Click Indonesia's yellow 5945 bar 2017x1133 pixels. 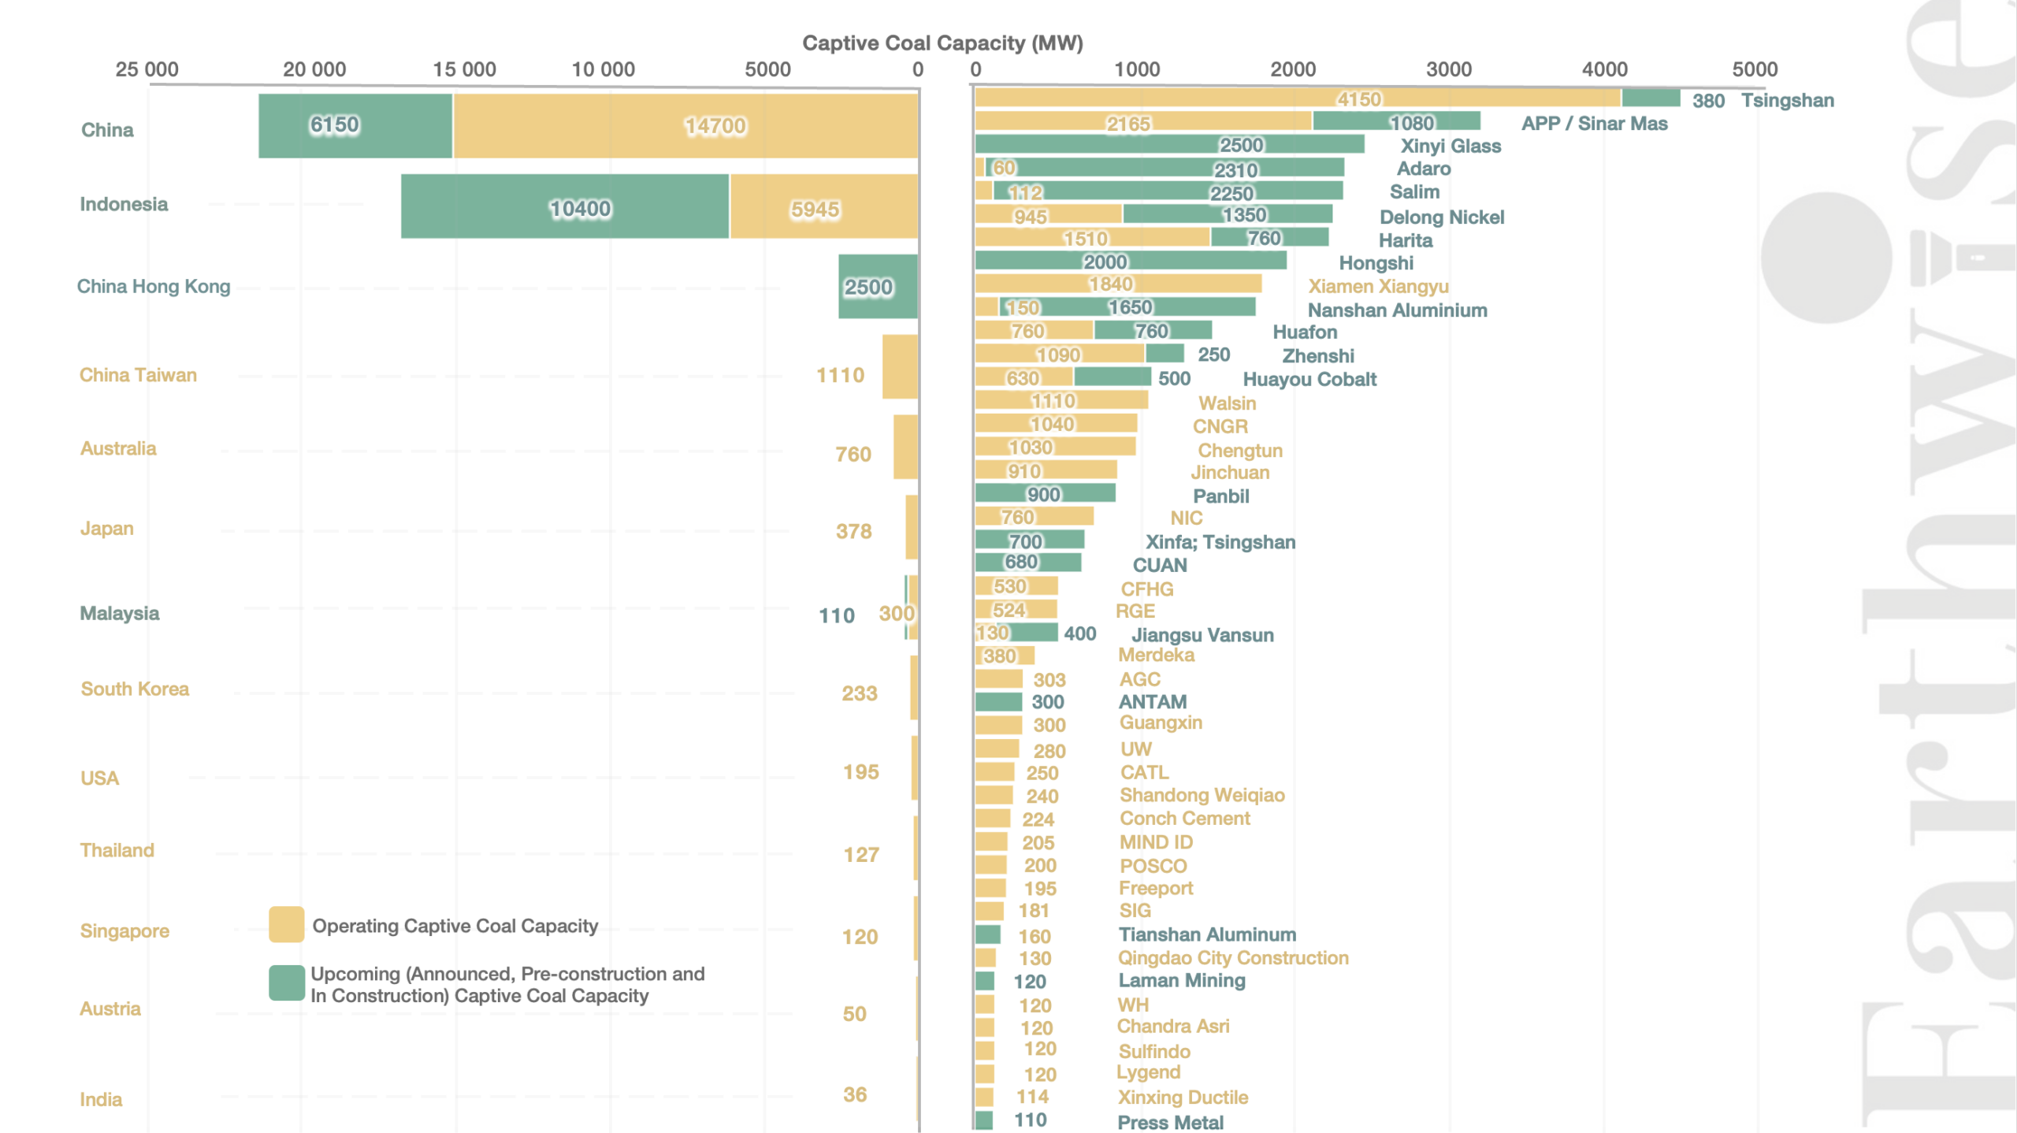[x=824, y=206]
